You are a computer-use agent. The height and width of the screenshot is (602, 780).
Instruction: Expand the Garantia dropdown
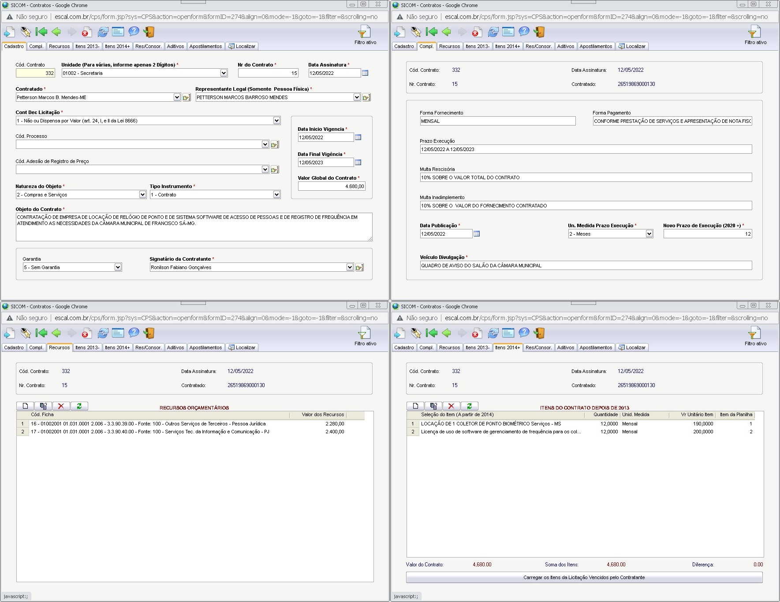(x=118, y=267)
